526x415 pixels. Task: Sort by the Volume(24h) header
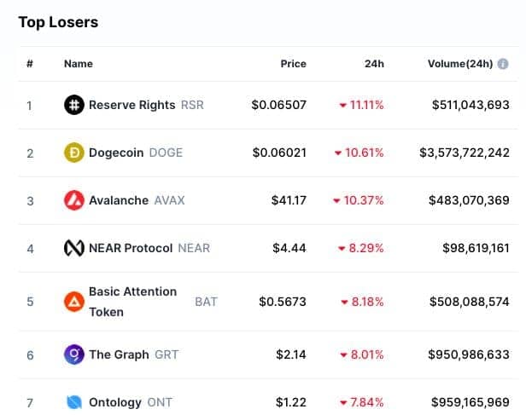tap(460, 64)
